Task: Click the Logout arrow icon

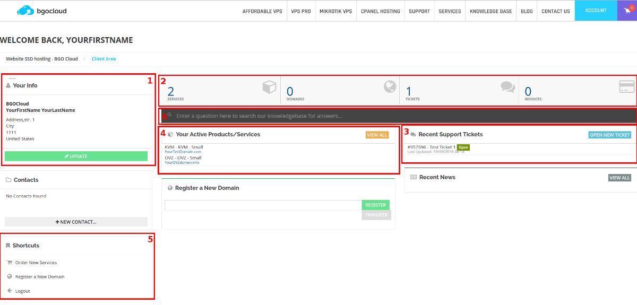Action: coord(10,291)
